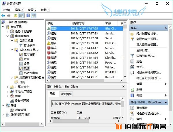Expand the 共享文件夹 tree node

(x=8, y=87)
